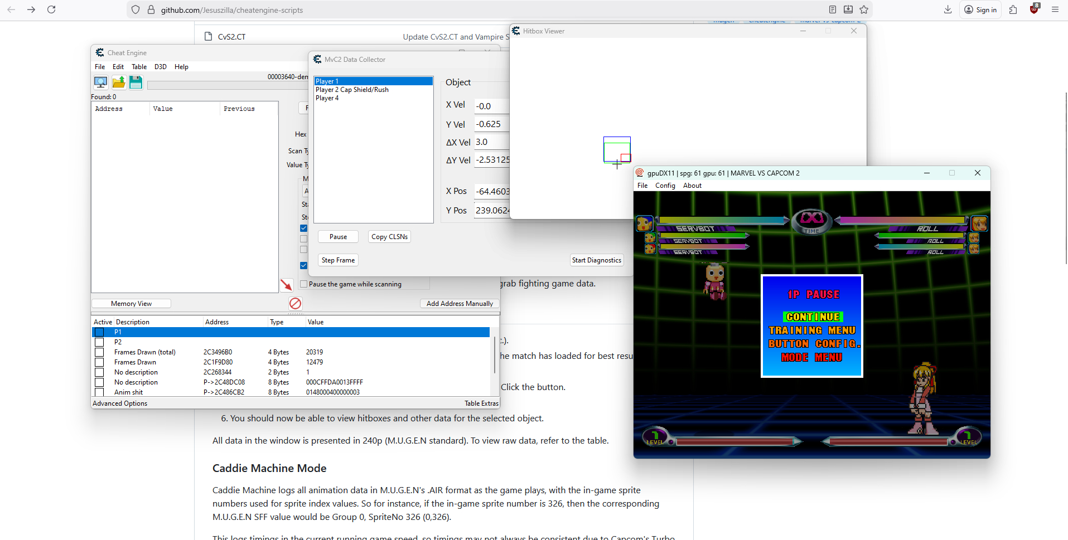Open the browser extensions icon
1068x540 pixels.
coord(1013,9)
